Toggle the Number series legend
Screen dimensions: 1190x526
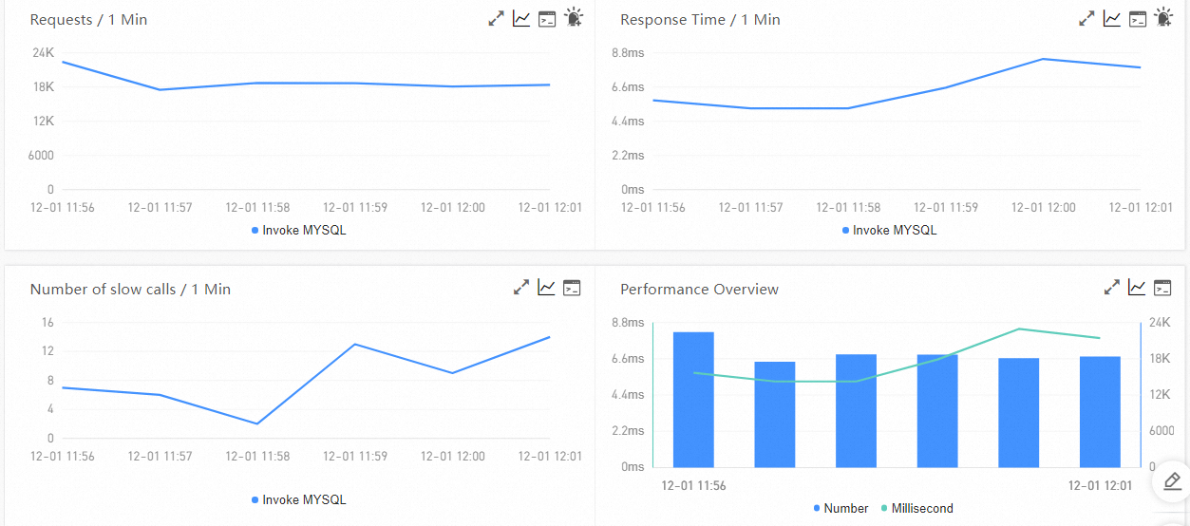coord(841,508)
